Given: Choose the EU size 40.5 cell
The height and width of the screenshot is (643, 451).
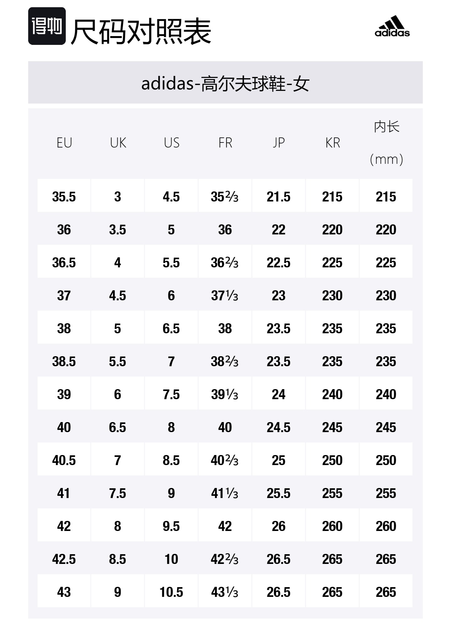Looking at the screenshot, I should click(x=64, y=460).
